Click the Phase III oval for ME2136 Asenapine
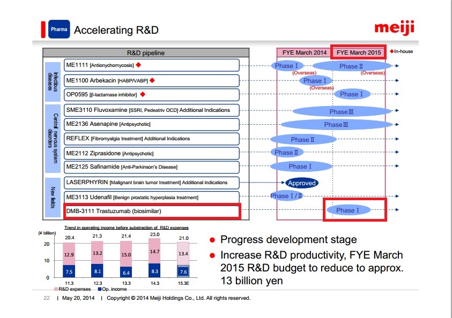Image resolution: width=452 pixels, height=318 pixels. 336,125
